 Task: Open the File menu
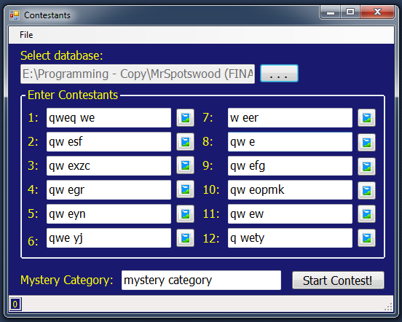(x=26, y=35)
